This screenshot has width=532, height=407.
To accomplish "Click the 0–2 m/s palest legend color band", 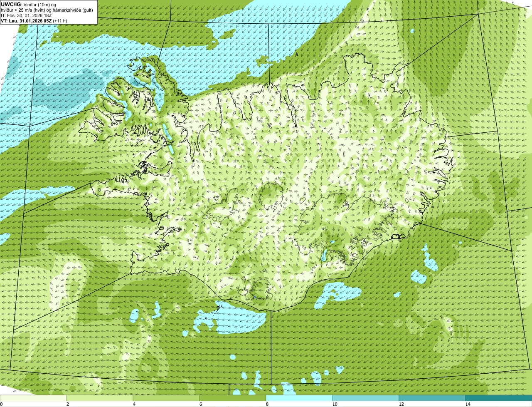I will pyautogui.click(x=33, y=398).
